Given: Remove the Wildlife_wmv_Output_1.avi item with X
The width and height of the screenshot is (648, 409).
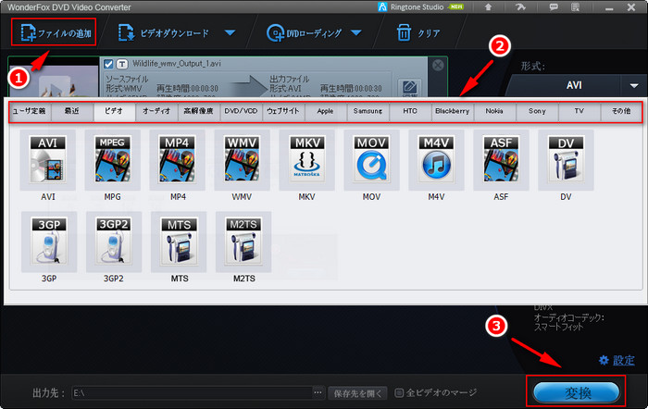Looking at the screenshot, I should (438, 66).
